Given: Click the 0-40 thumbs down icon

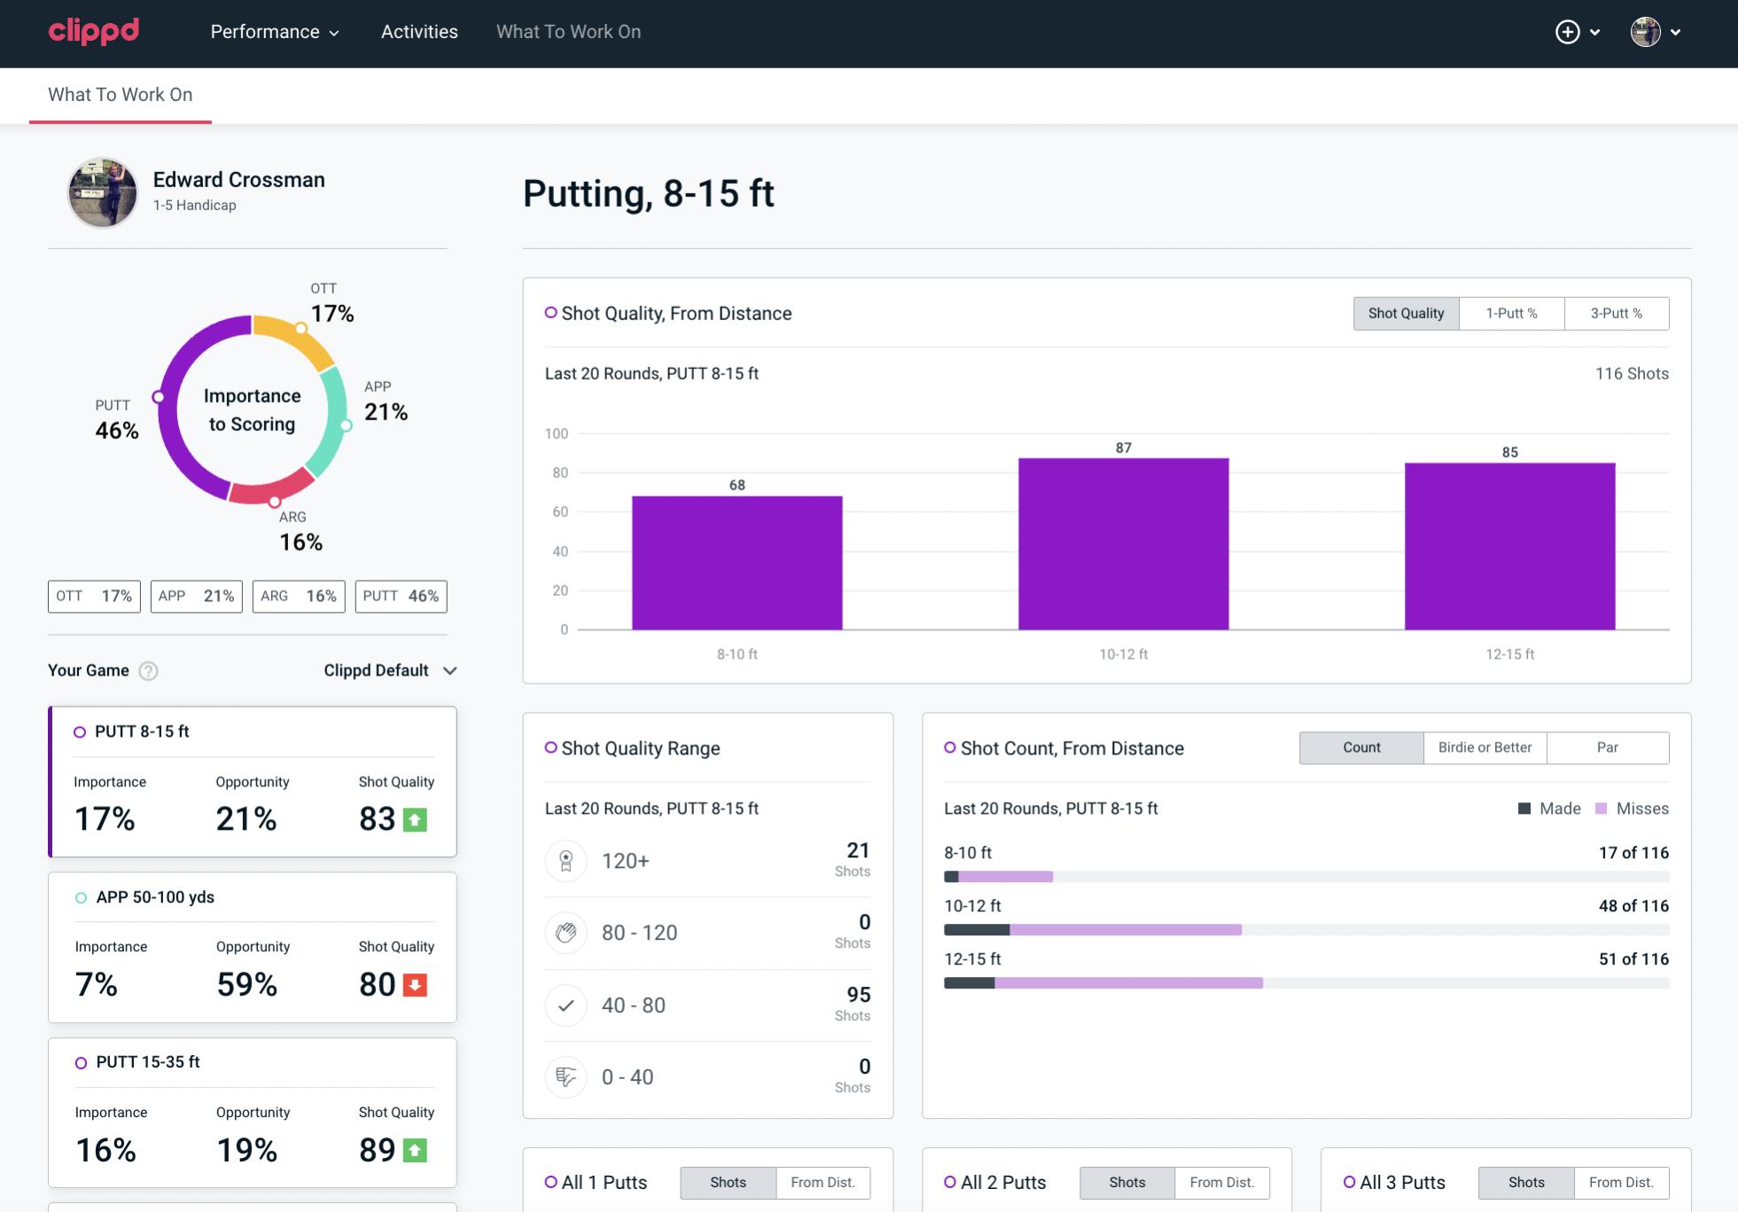Looking at the screenshot, I should (566, 1077).
